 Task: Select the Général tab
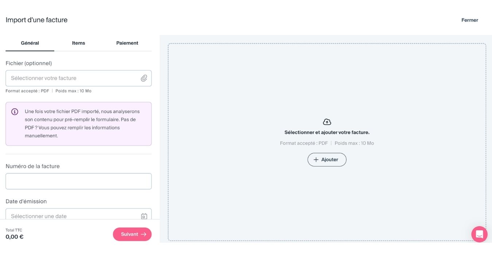pyautogui.click(x=30, y=43)
